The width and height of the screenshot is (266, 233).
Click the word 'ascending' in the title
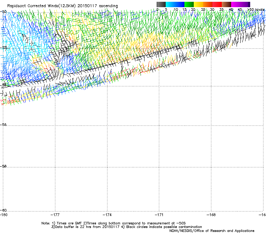coord(108,6)
